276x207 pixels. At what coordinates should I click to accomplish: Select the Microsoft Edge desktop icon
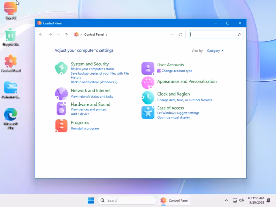pyautogui.click(x=11, y=119)
